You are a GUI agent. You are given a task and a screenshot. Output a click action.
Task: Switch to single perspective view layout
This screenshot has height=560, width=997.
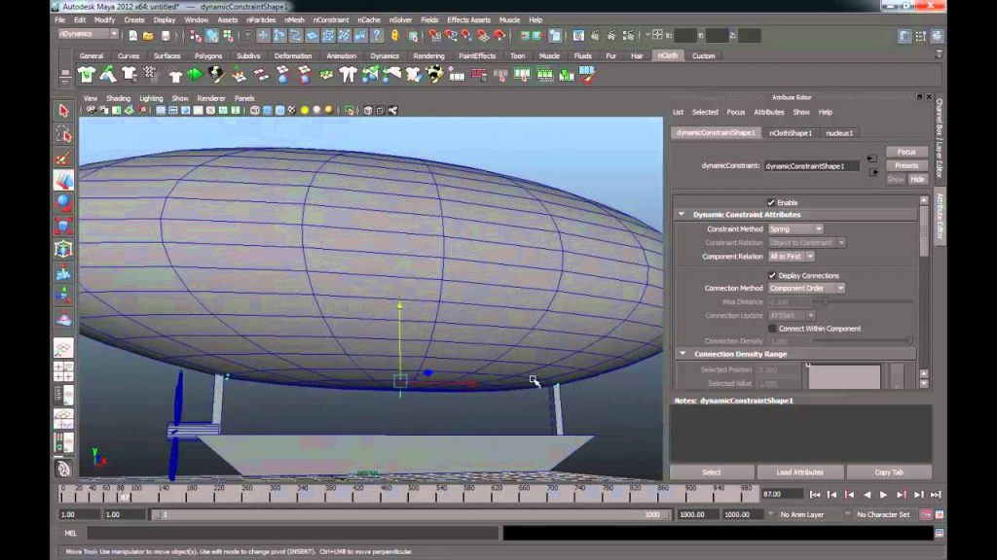[x=63, y=348]
